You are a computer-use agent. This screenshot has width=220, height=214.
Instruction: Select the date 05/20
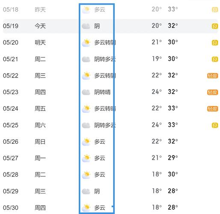click(11, 42)
